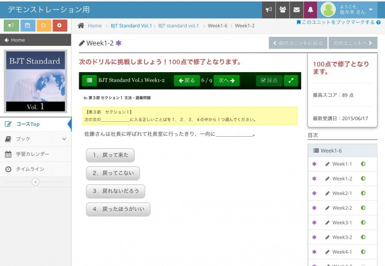The image size is (385, 266).
Task: Choose answer 2. 戻ってこない
Action: 113,173
